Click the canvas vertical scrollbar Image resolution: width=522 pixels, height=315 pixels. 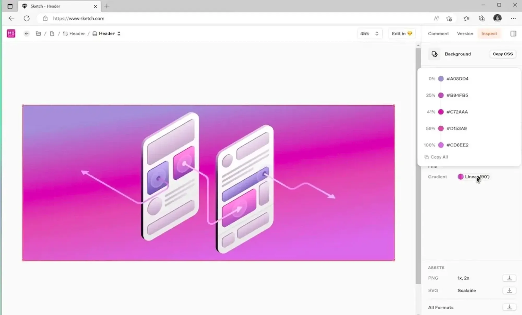click(x=418, y=166)
